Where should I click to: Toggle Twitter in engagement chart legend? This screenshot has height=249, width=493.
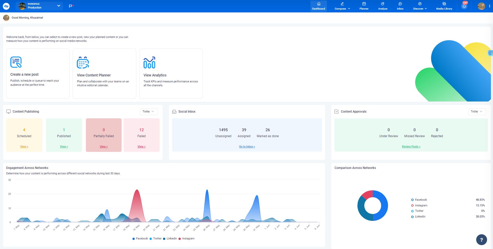click(155, 239)
